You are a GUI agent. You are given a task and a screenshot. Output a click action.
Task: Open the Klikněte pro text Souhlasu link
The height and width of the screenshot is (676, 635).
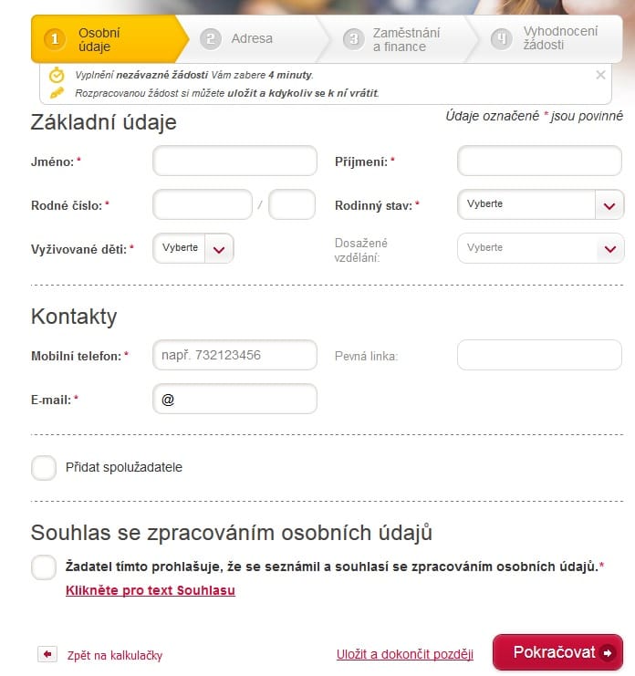click(151, 590)
